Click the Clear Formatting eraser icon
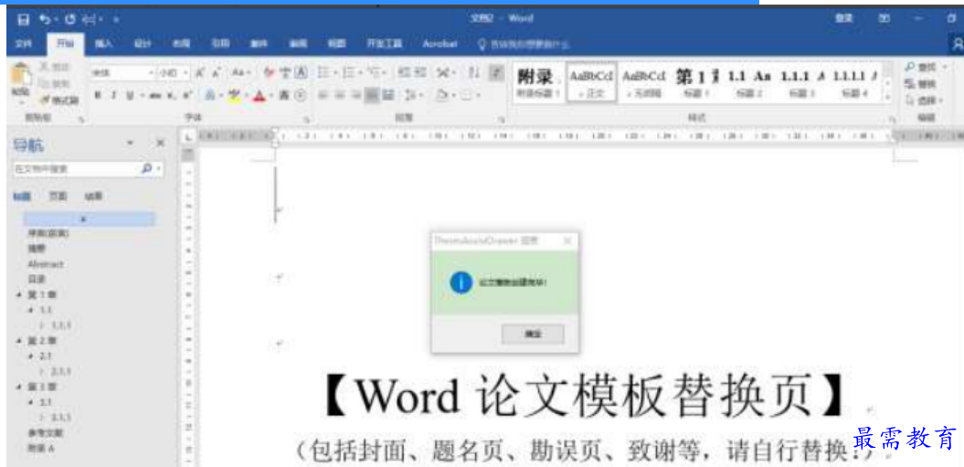 tap(269, 73)
